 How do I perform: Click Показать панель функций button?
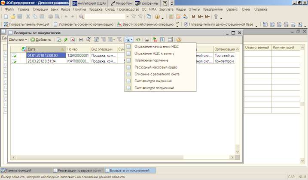tap(26, 24)
